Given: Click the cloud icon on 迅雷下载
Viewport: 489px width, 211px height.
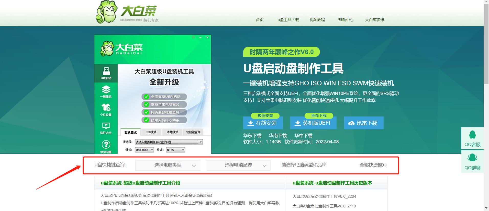Looking at the screenshot, I should tap(351, 123).
